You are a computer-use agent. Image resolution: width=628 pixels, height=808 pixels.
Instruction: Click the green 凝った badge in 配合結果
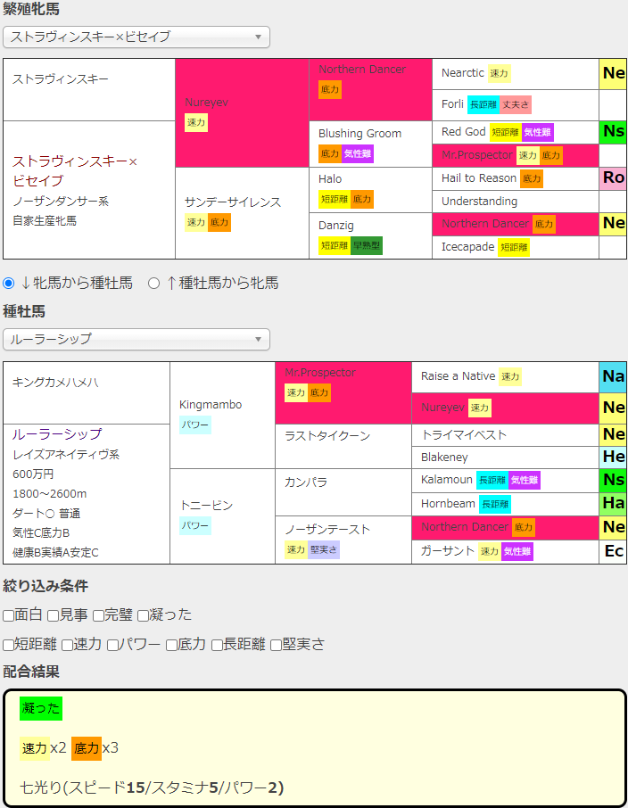point(41,708)
